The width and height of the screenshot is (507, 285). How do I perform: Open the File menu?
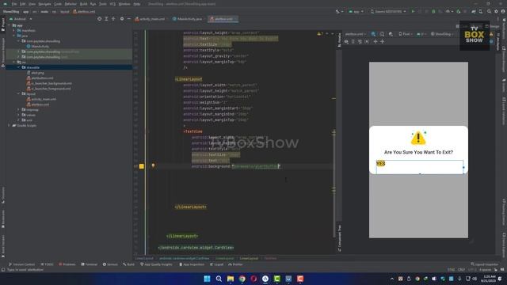(14, 4)
